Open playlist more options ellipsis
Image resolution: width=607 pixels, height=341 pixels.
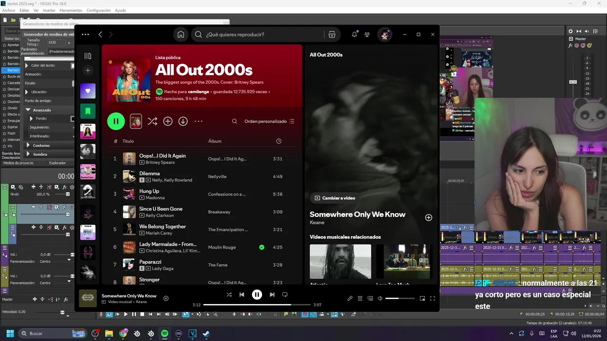199,121
